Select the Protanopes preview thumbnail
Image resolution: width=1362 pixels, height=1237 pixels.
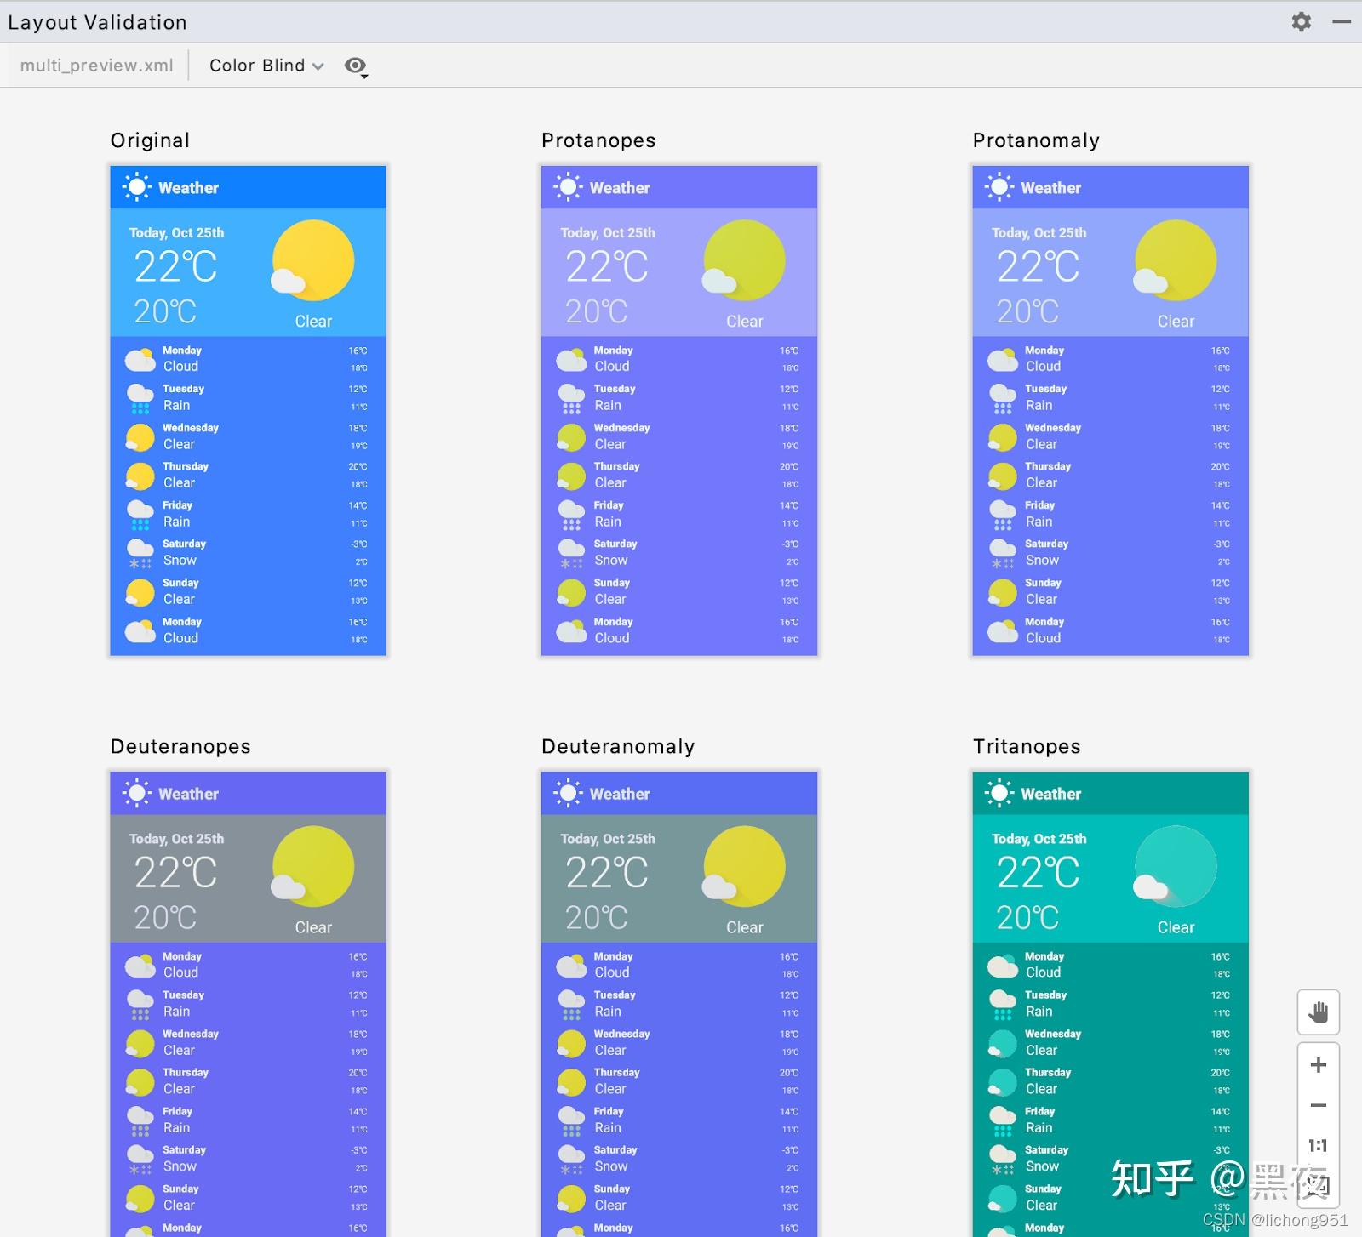[678, 408]
